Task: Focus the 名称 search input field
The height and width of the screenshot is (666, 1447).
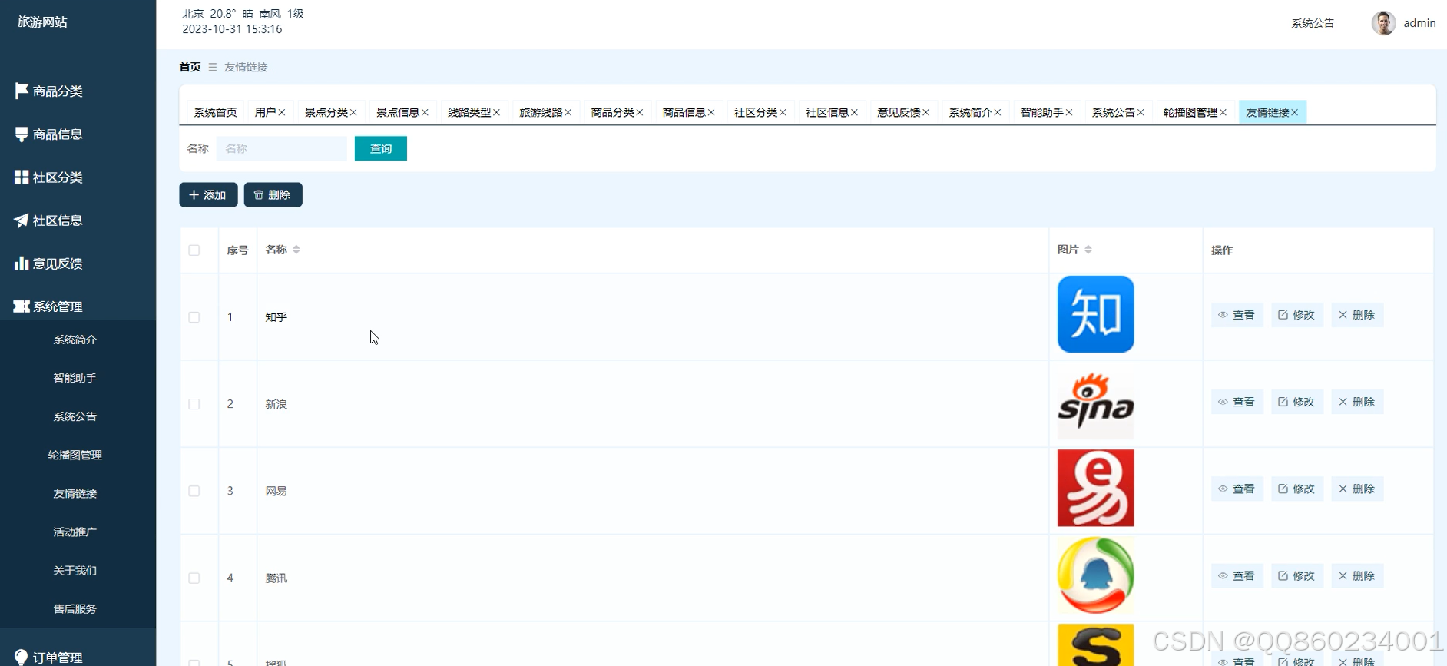Action: click(x=282, y=148)
